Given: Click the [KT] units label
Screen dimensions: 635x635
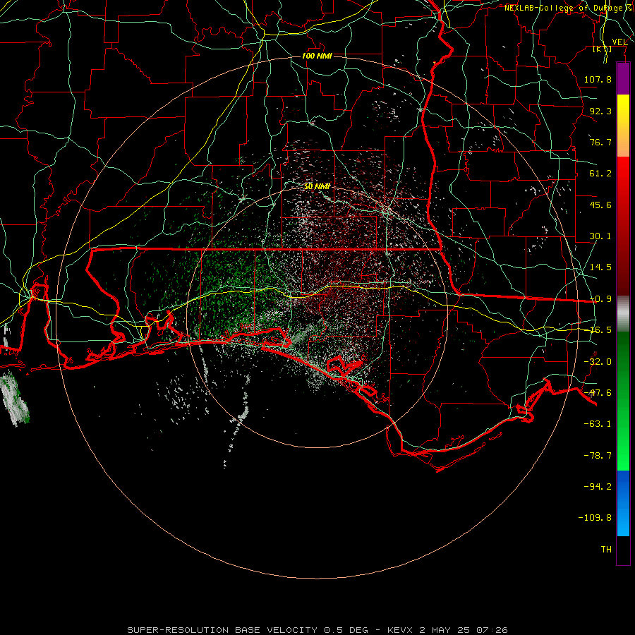Looking at the screenshot, I should [x=603, y=49].
